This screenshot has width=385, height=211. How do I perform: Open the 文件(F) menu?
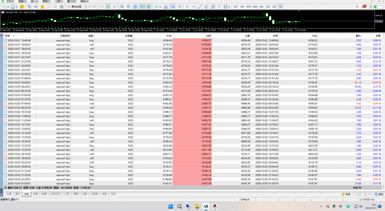pyautogui.click(x=10, y=2)
